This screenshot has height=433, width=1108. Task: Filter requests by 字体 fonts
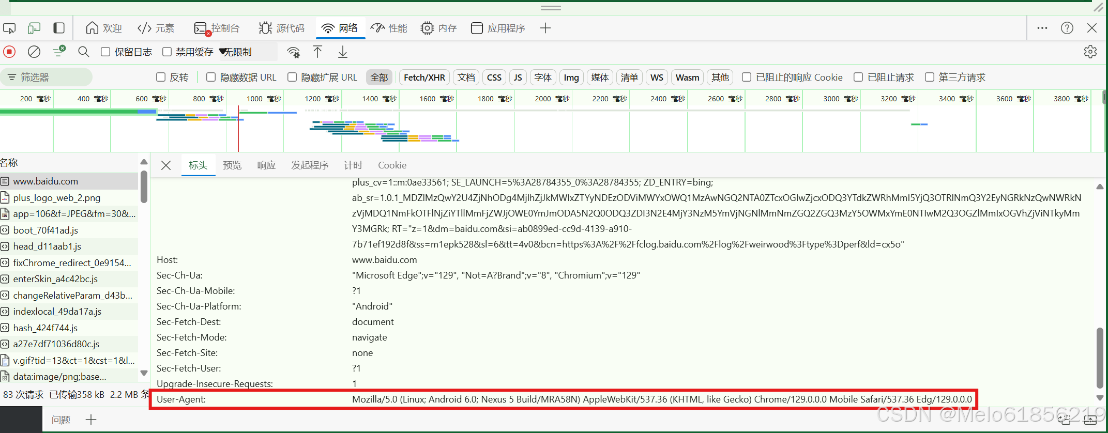(x=543, y=77)
